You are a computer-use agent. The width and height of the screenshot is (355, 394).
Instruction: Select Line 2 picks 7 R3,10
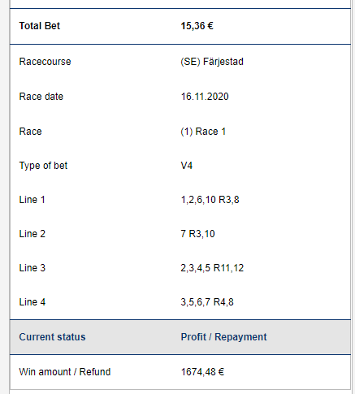click(x=197, y=234)
